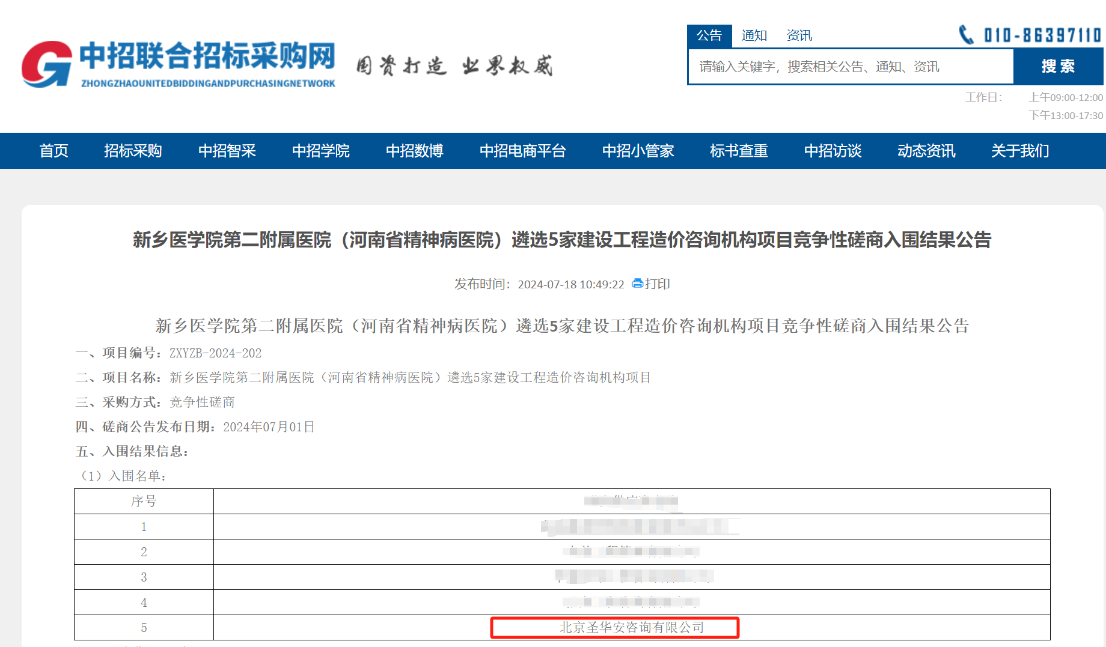The image size is (1106, 647).
Task: Open the 关于我们 menu item
Action: coord(1020,151)
